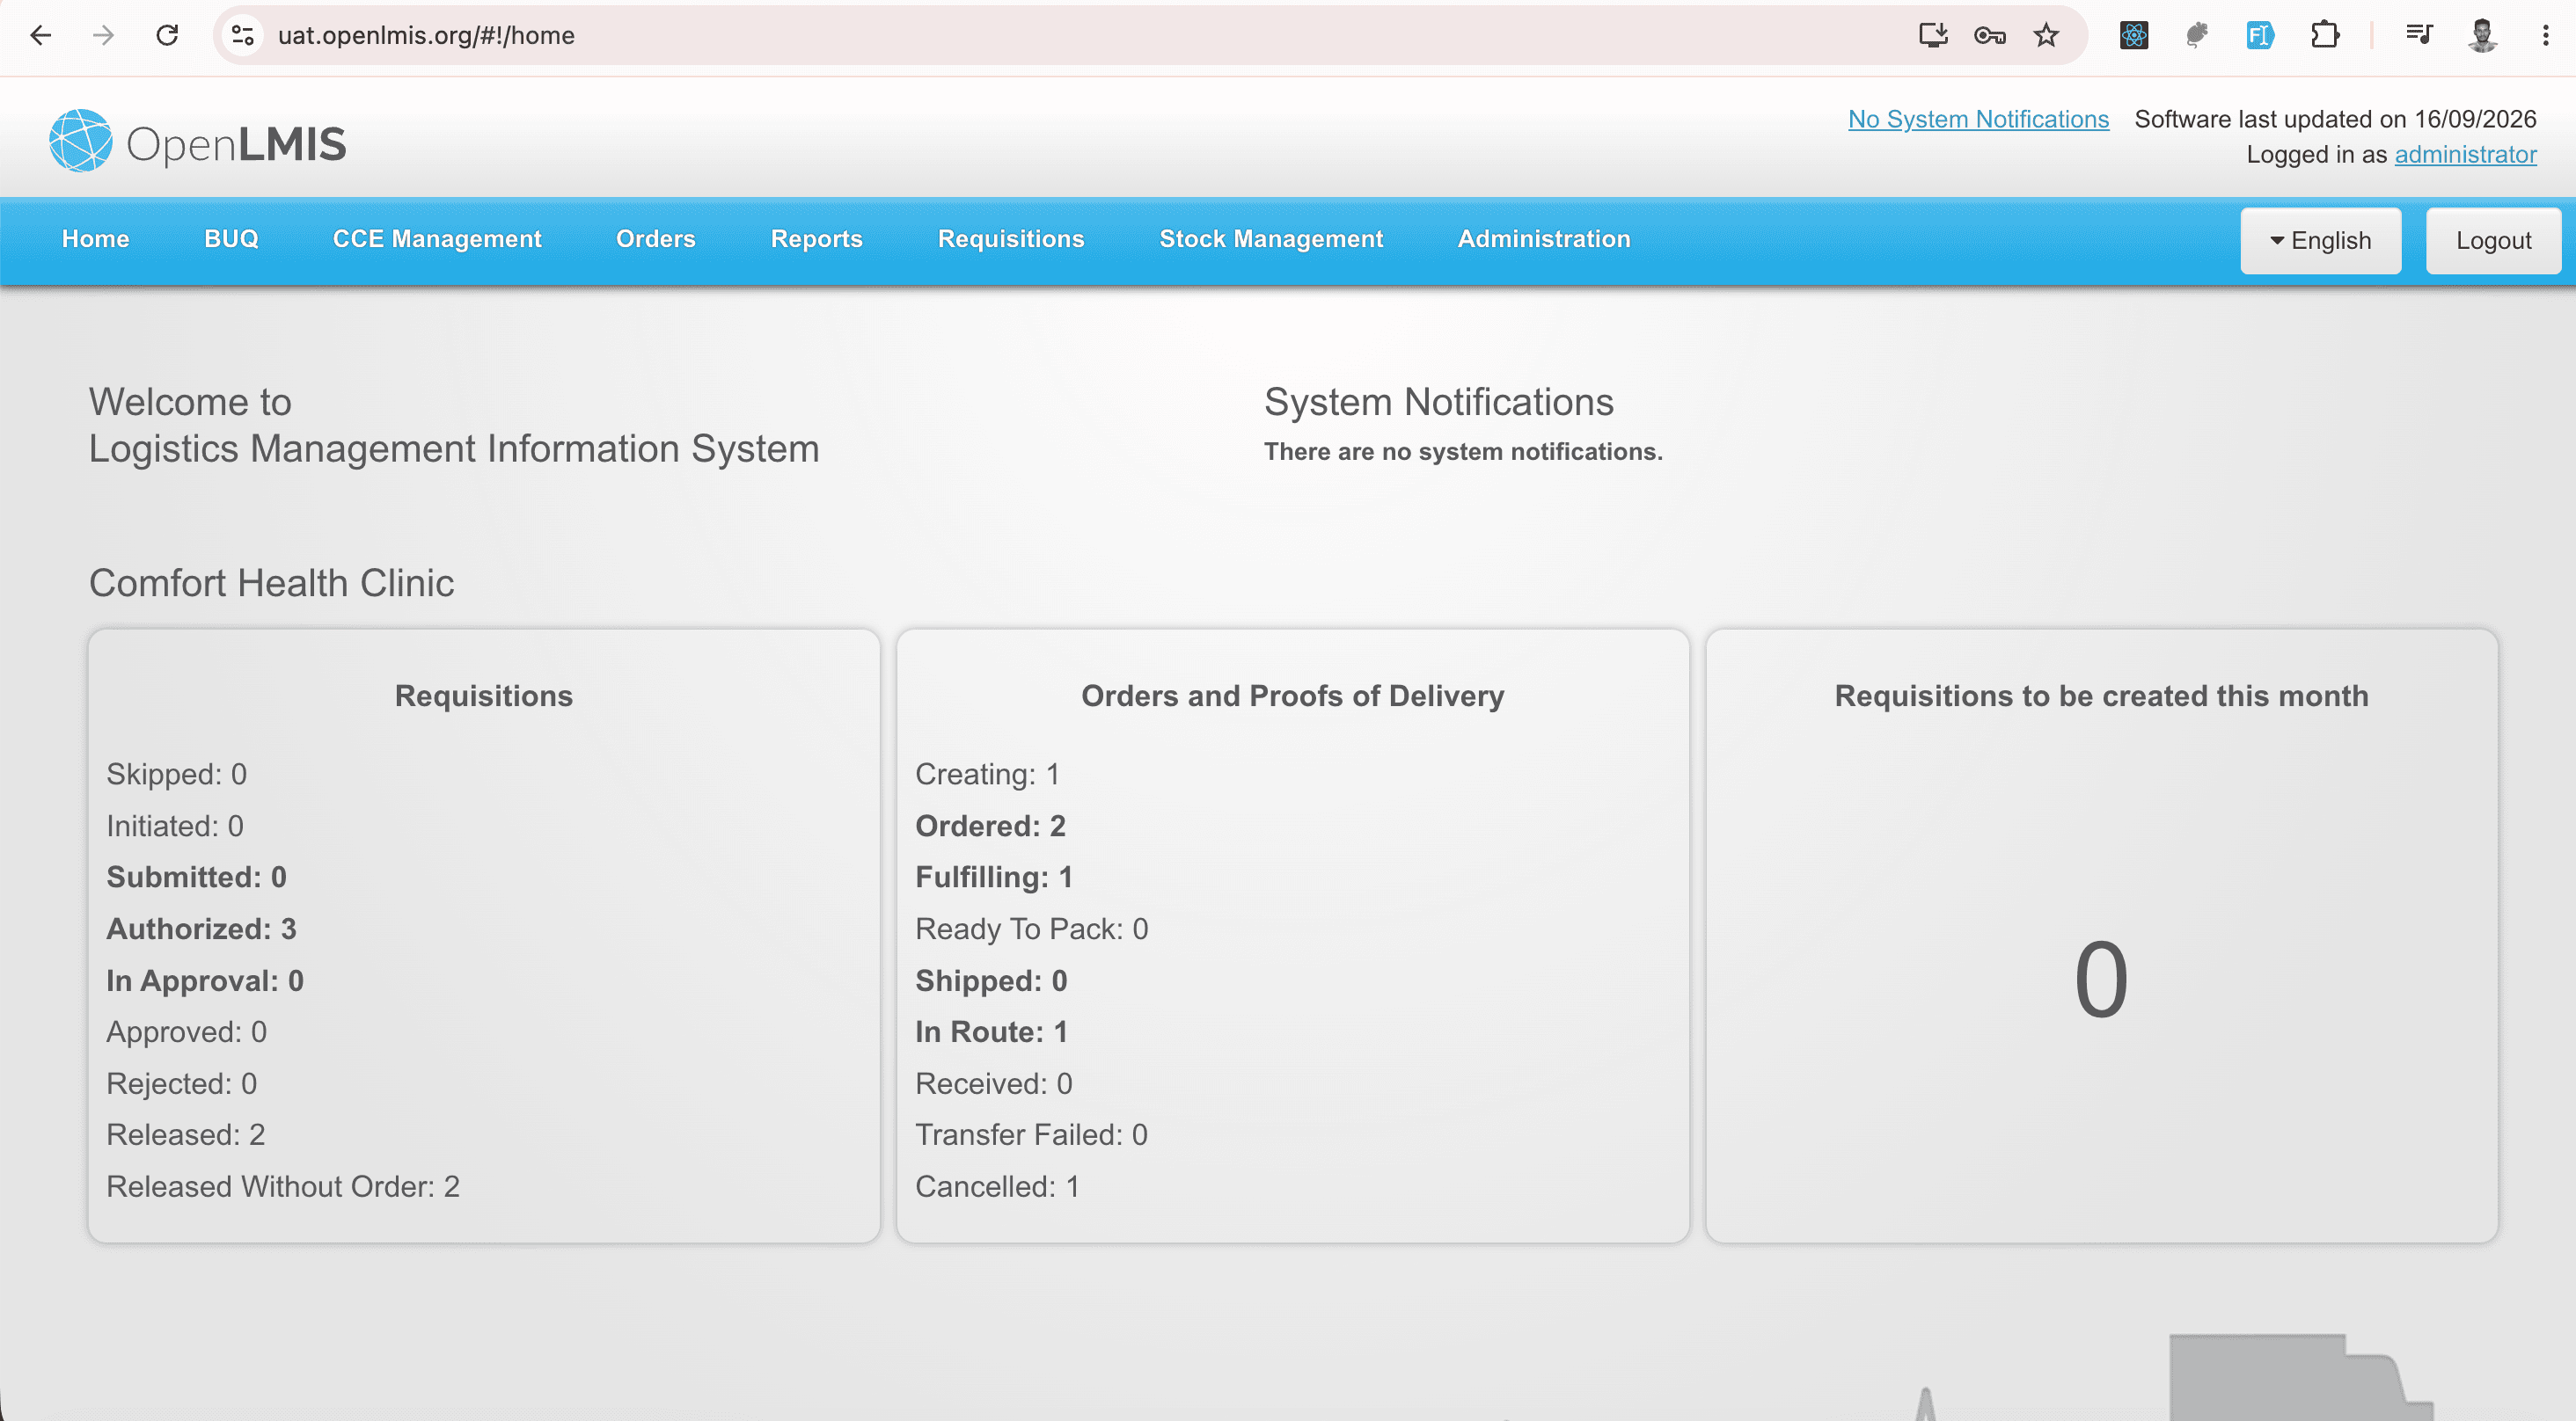2576x1421 pixels.
Task: Click the 'Approved: 0' entry
Action: [x=186, y=1031]
